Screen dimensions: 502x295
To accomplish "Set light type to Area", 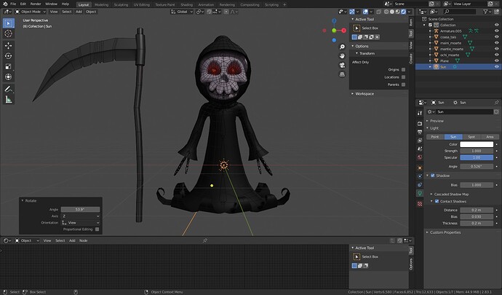I will (490, 137).
